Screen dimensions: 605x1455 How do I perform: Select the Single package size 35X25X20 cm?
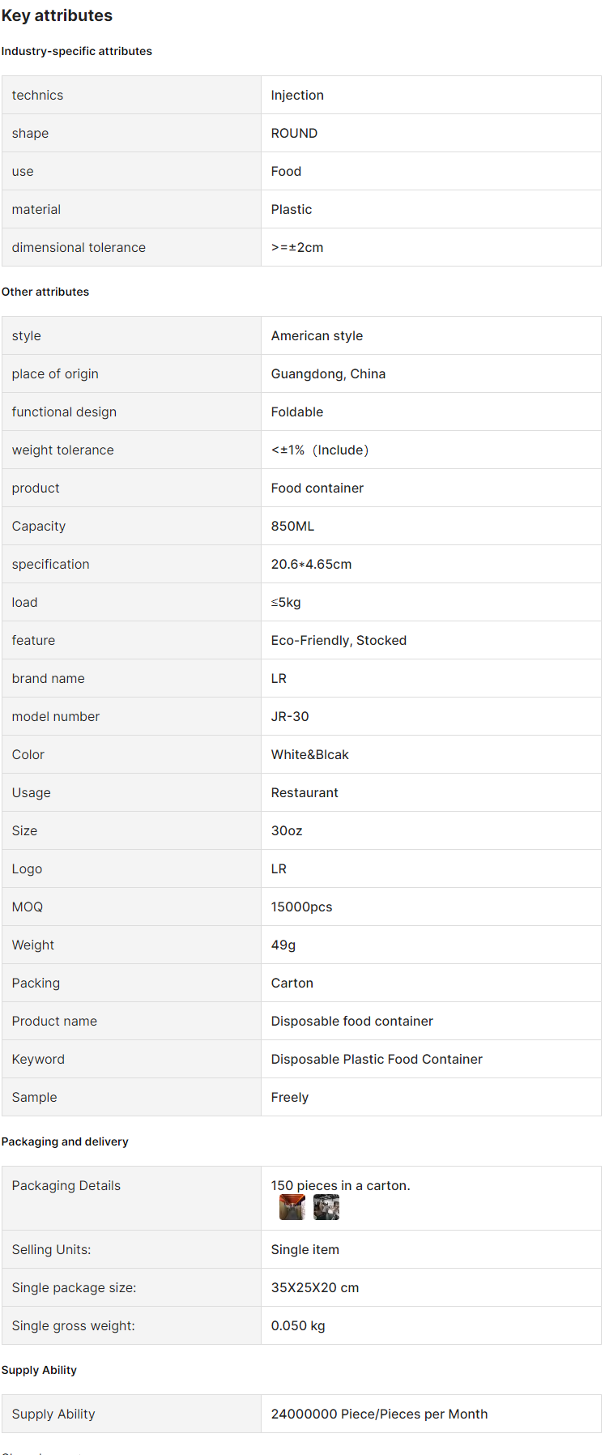[x=315, y=1287]
